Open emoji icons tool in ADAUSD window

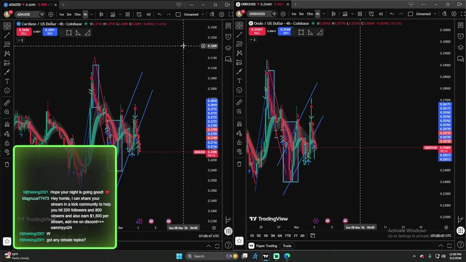(7, 91)
